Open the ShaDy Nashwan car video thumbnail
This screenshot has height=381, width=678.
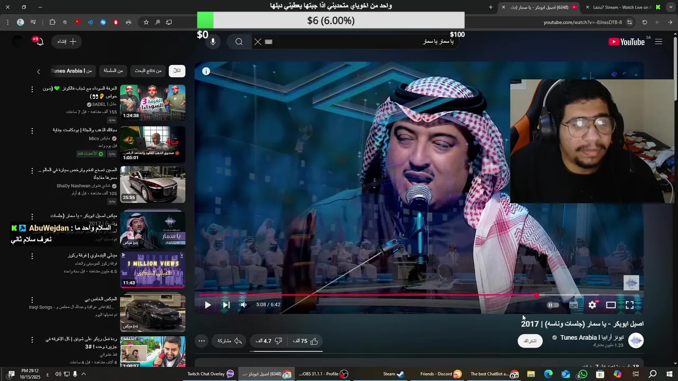(x=153, y=185)
